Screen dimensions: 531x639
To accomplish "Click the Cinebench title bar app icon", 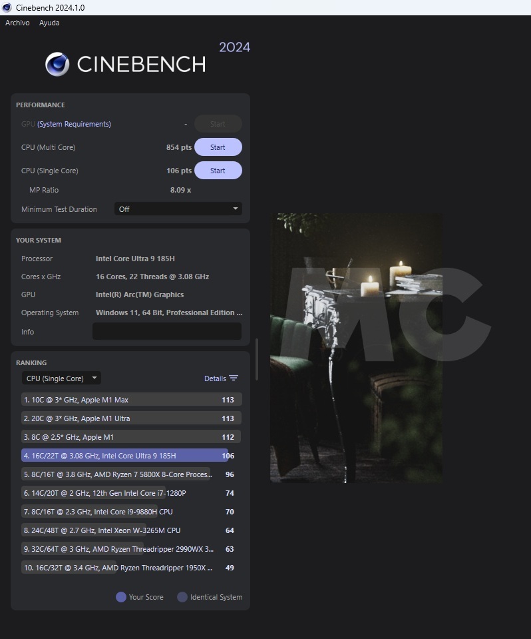I will point(7,8).
